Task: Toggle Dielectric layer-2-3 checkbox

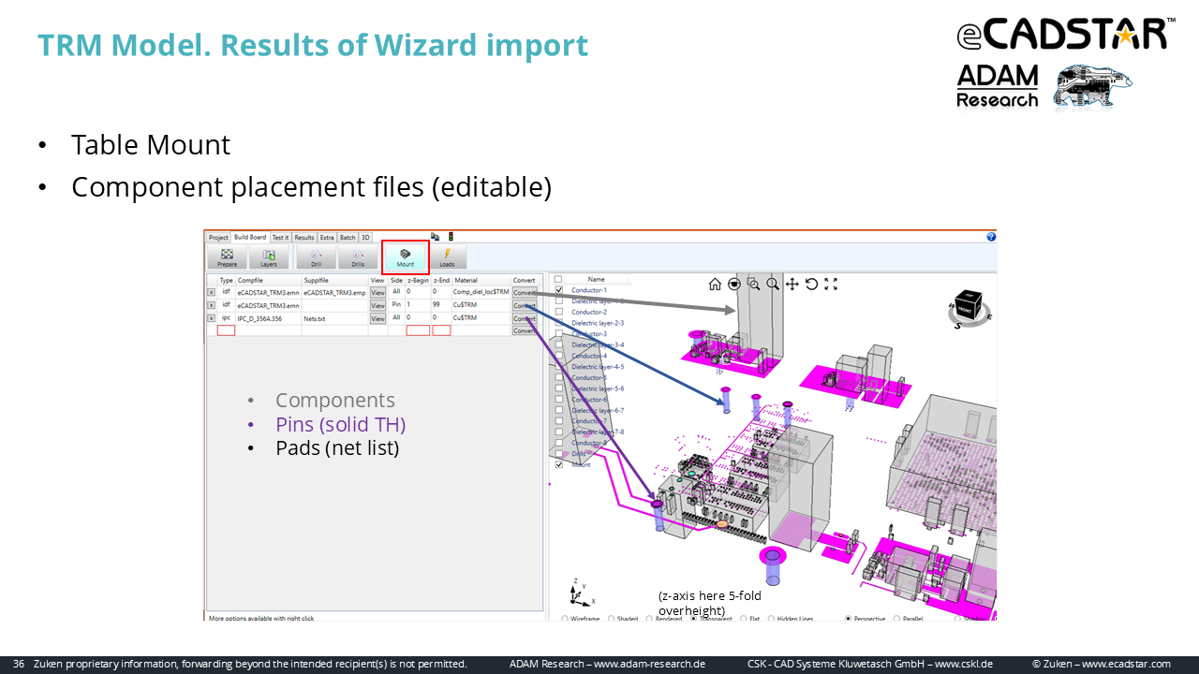Action: tap(559, 323)
